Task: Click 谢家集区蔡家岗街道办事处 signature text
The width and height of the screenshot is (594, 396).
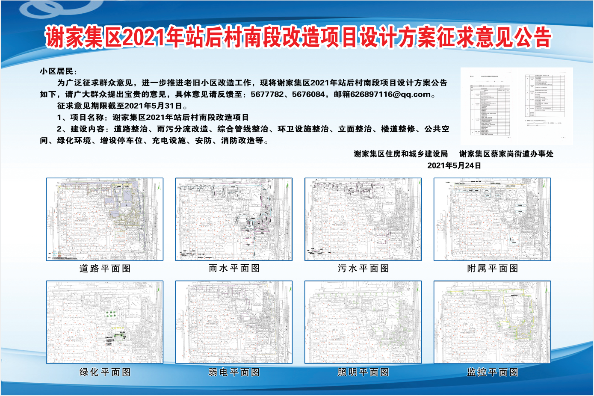Action: (506, 154)
